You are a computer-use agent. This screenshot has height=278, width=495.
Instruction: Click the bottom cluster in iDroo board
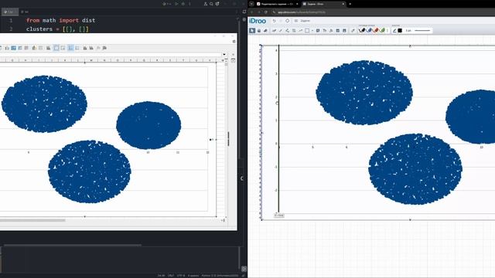(415, 169)
